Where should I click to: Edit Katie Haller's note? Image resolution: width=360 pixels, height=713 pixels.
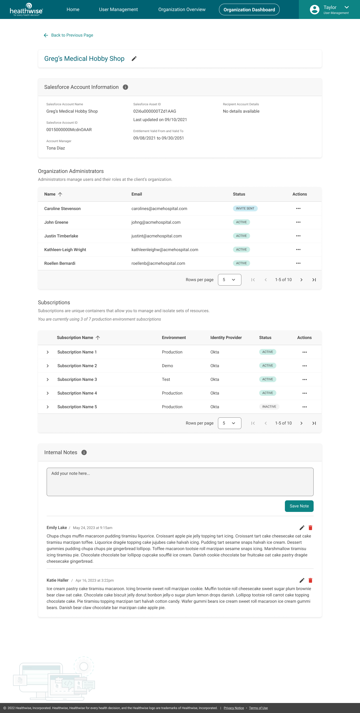302,580
